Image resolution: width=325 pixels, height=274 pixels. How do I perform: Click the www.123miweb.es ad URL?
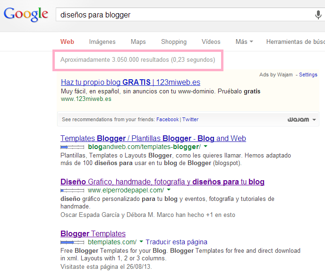pyautogui.click(x=86, y=99)
